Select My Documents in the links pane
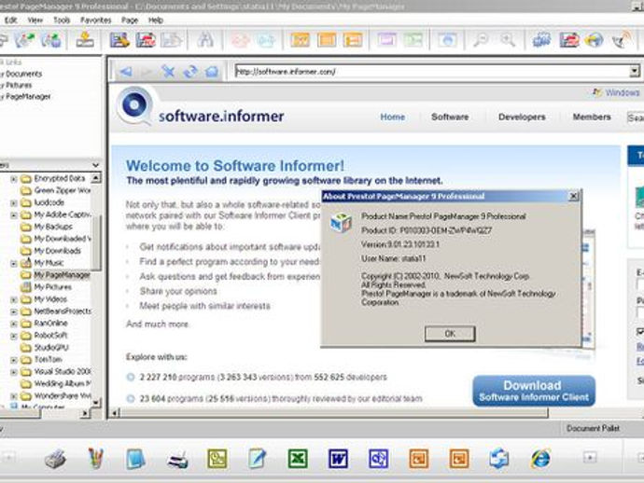The width and height of the screenshot is (644, 483). (21, 74)
